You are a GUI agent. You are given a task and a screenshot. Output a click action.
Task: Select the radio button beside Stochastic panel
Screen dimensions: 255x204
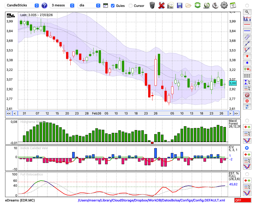click(247, 174)
